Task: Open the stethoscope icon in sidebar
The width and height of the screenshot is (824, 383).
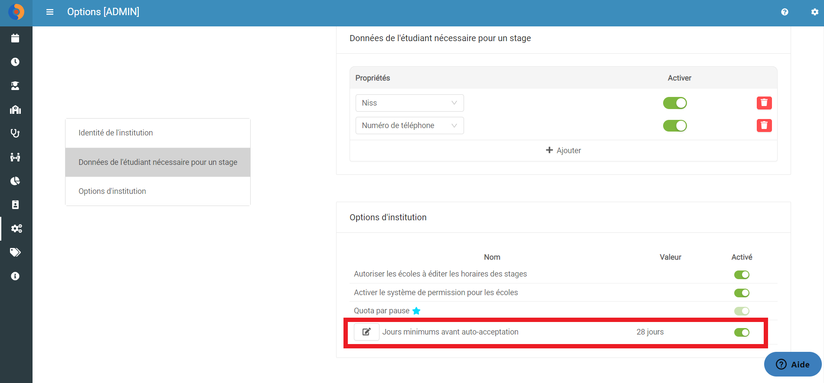Action: pos(15,133)
